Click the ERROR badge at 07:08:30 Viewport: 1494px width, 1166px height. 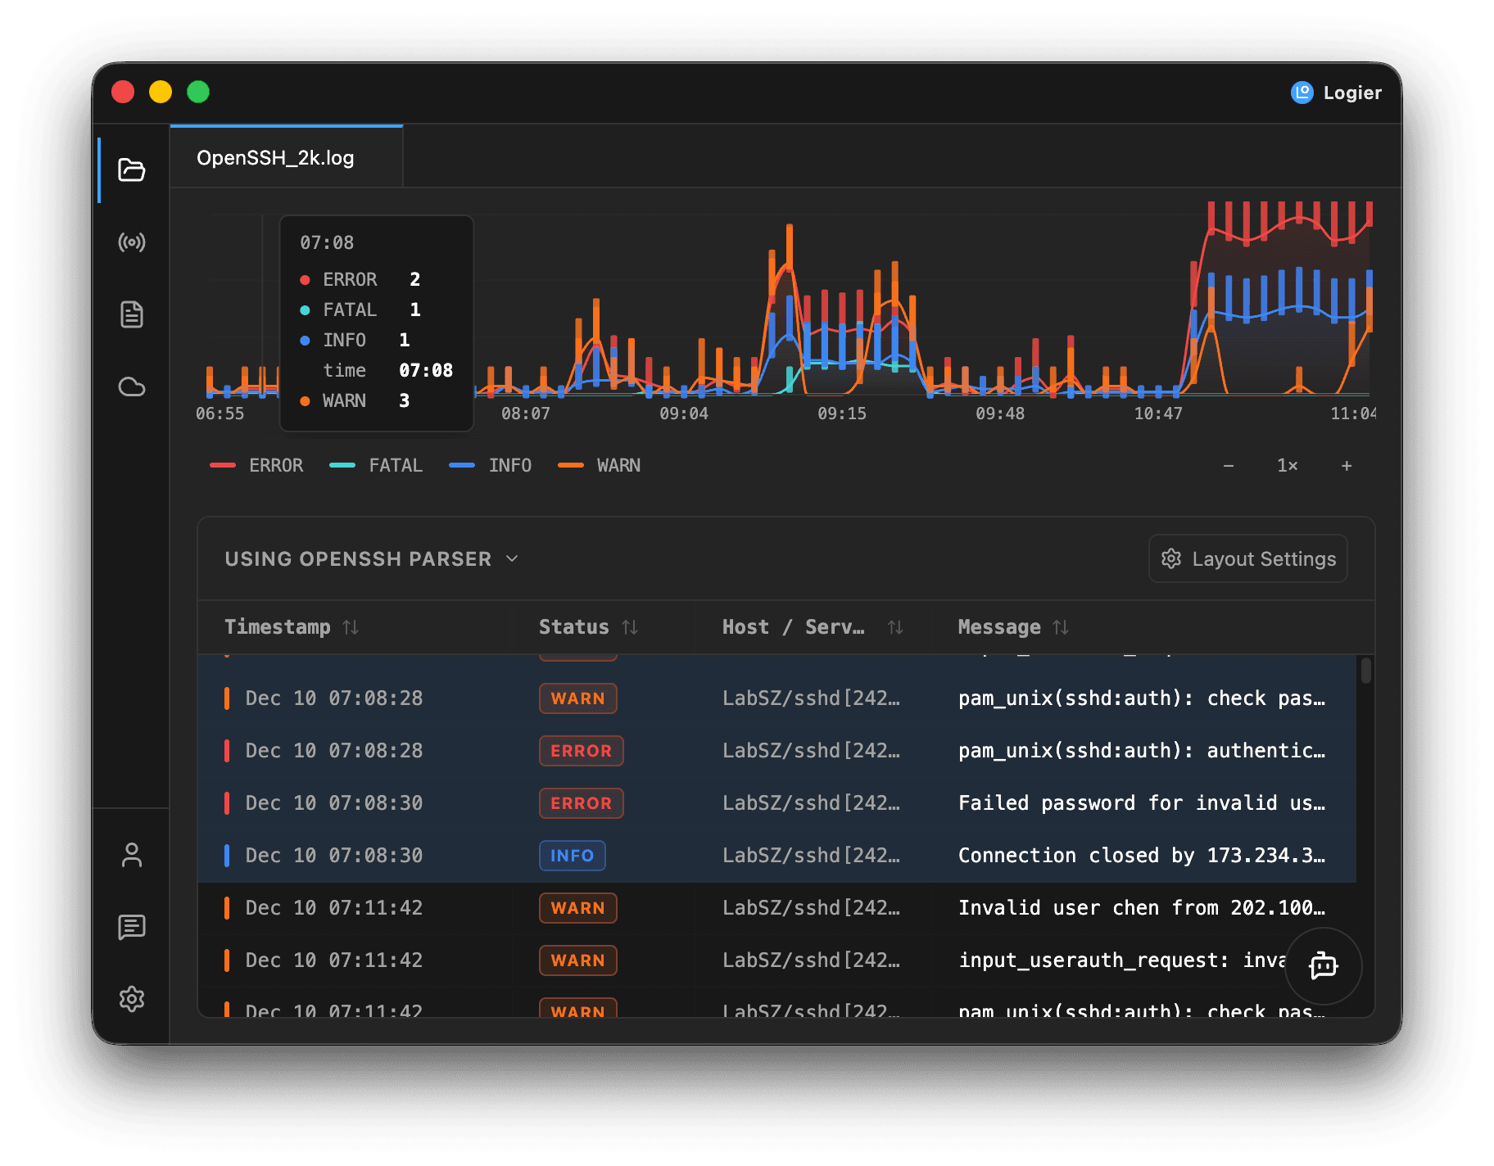coord(581,803)
